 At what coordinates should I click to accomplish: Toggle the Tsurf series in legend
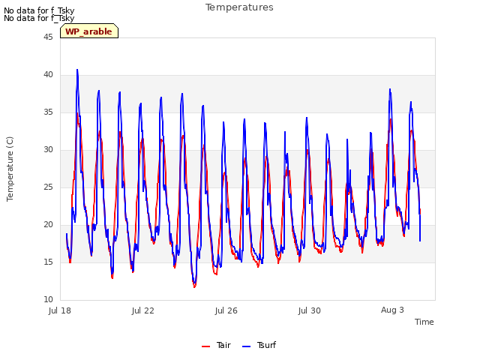pyautogui.click(x=259, y=345)
